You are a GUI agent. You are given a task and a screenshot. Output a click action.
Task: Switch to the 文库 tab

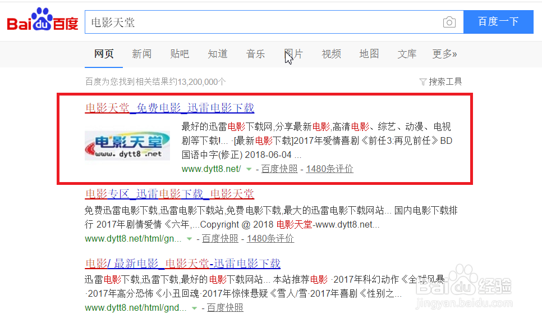click(x=407, y=54)
